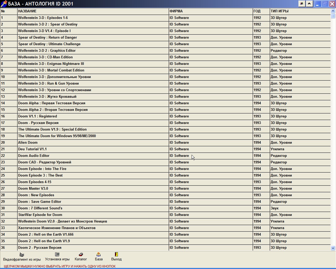Click the scrollbar down arrow of the table
This screenshot has width=336, height=269.
pos(333,248)
